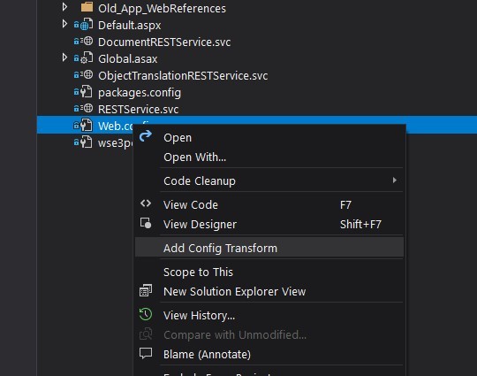Click the New Solution Explorer View icon
Viewport: 477px width, 376px height.
point(146,290)
